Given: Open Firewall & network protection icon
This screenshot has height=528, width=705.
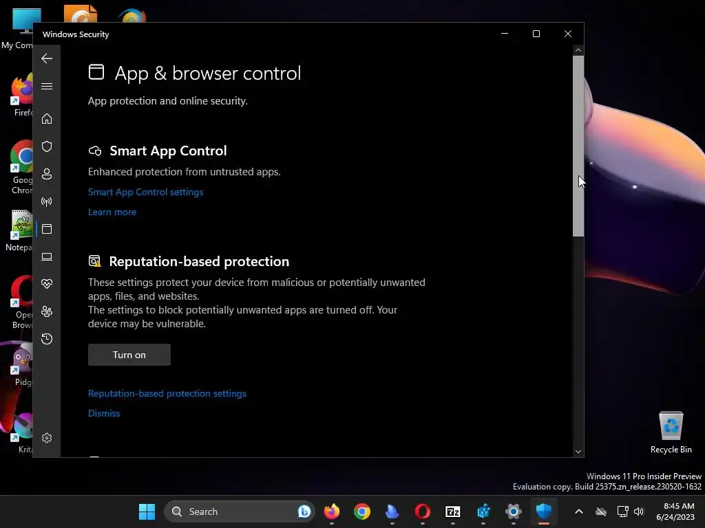Looking at the screenshot, I should 47,201.
